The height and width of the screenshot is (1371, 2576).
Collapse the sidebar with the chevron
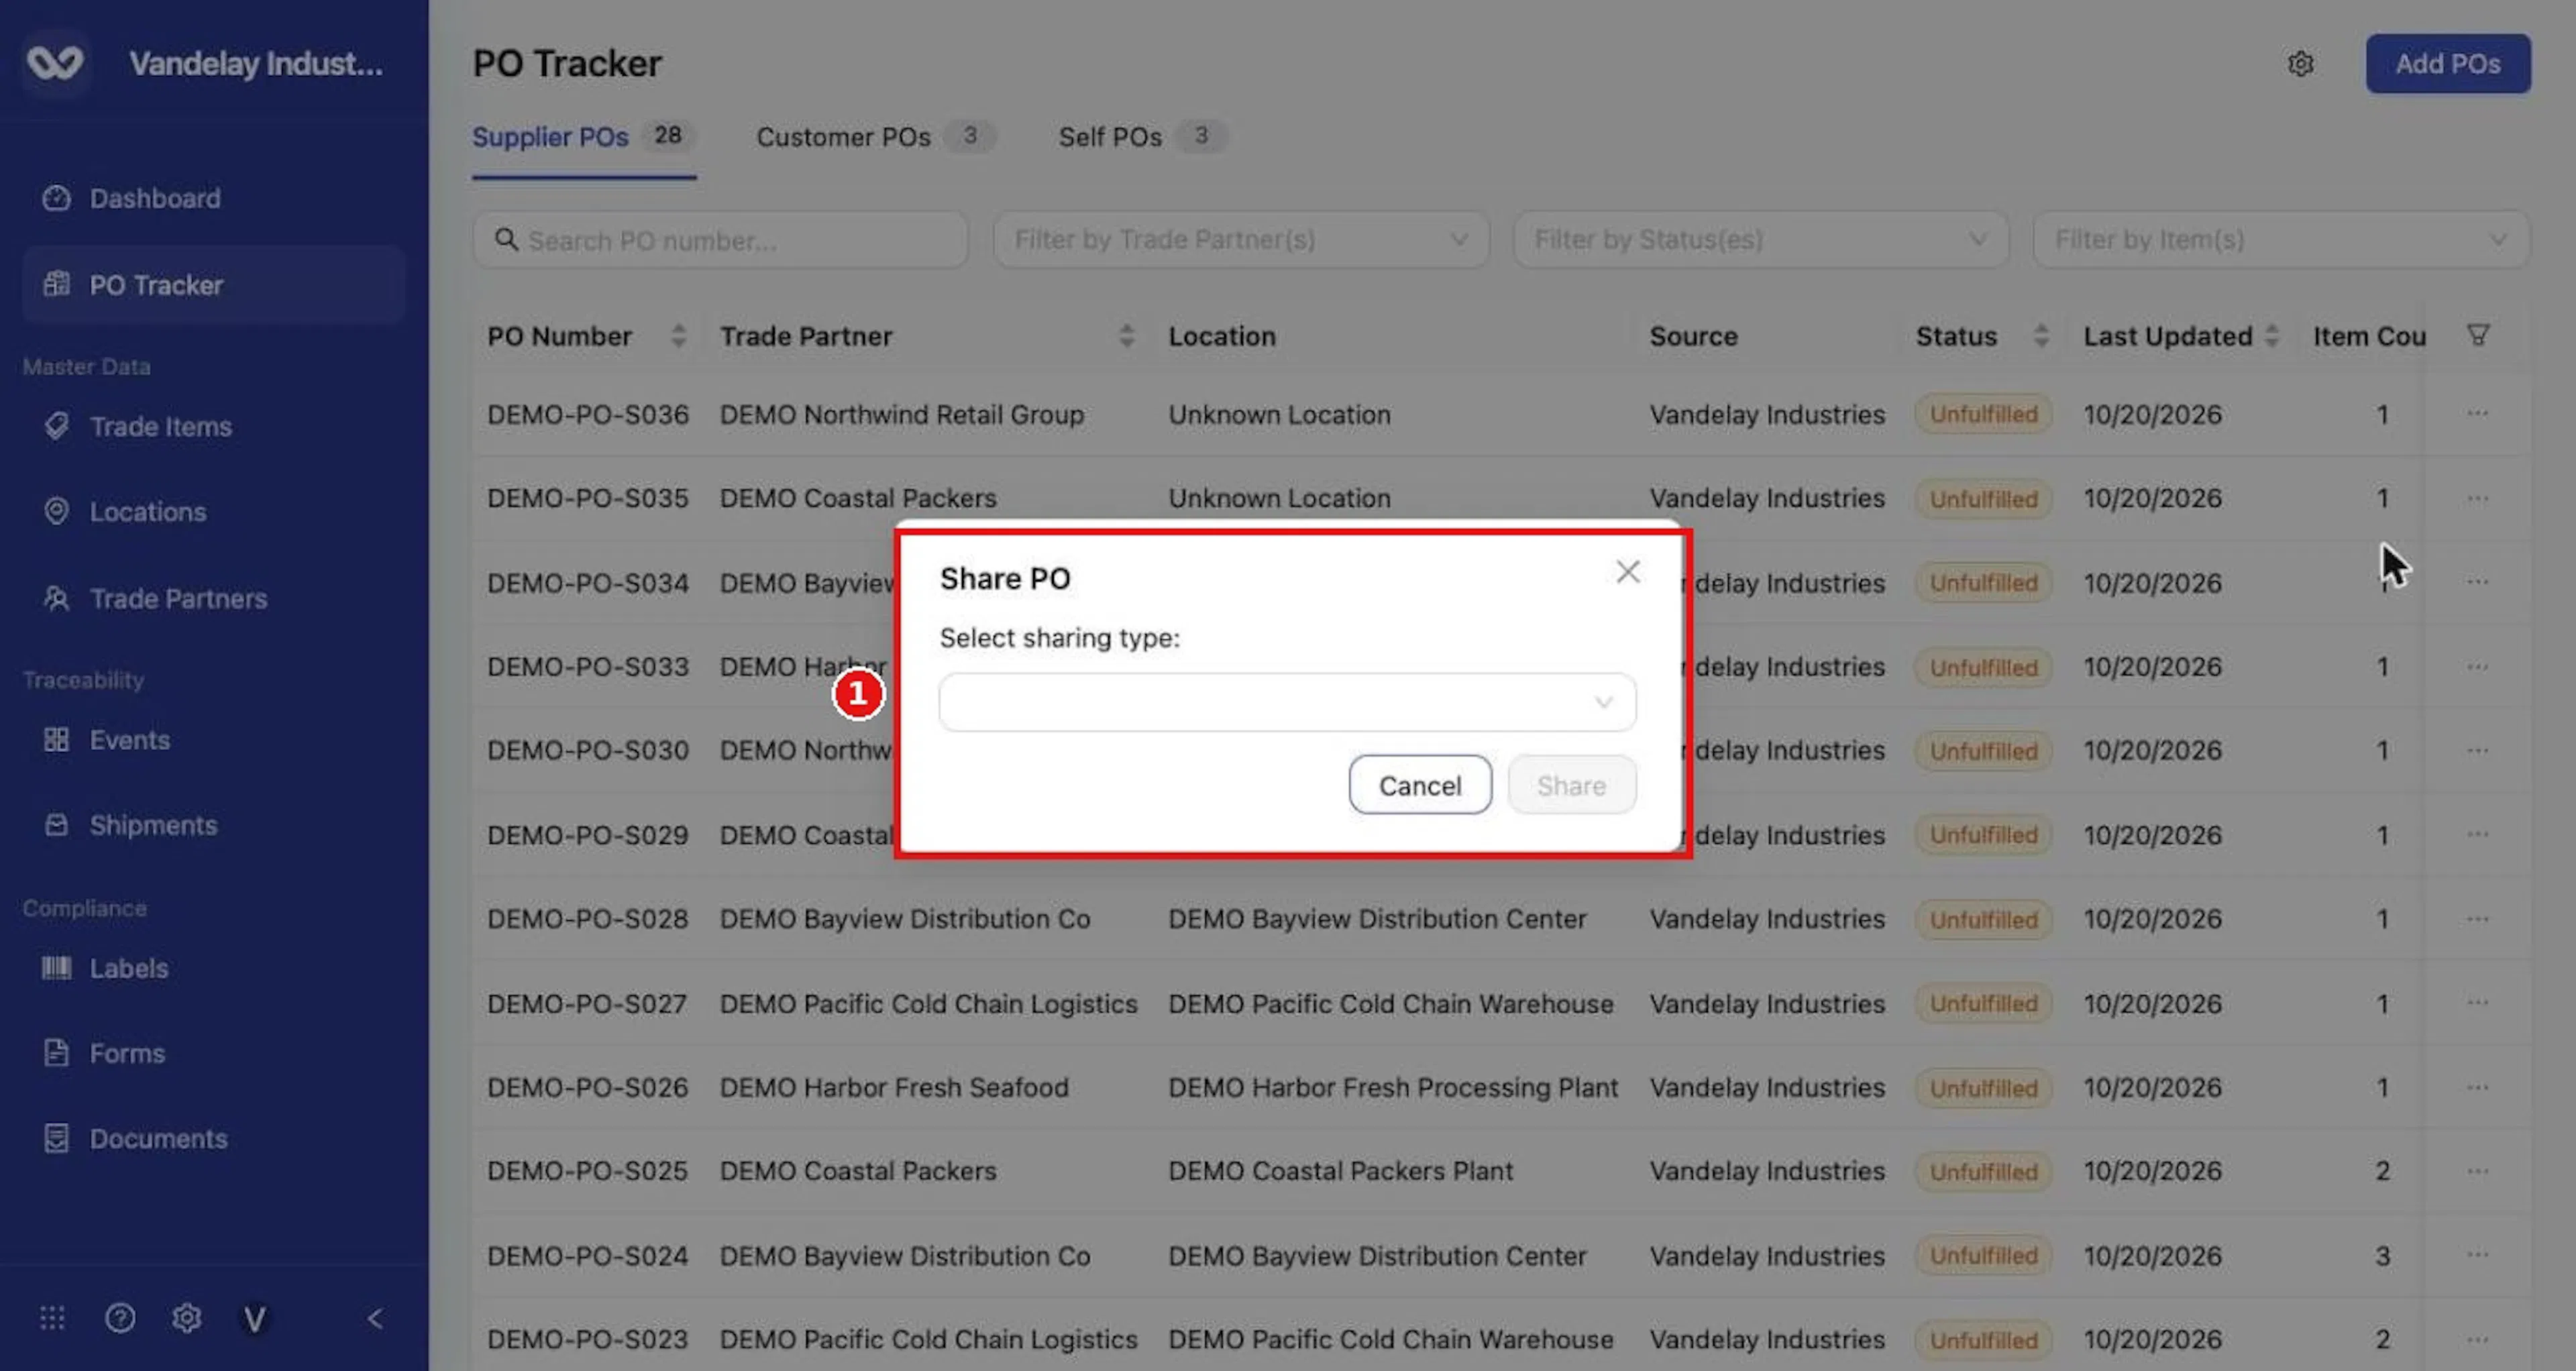click(x=375, y=1318)
